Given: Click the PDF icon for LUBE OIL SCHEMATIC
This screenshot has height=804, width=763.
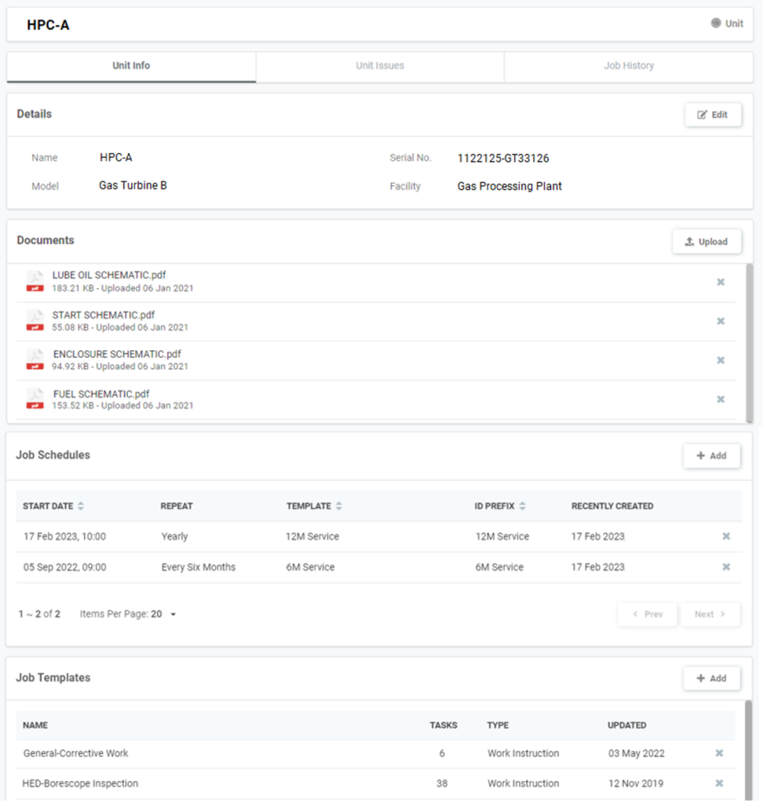Looking at the screenshot, I should (x=35, y=281).
